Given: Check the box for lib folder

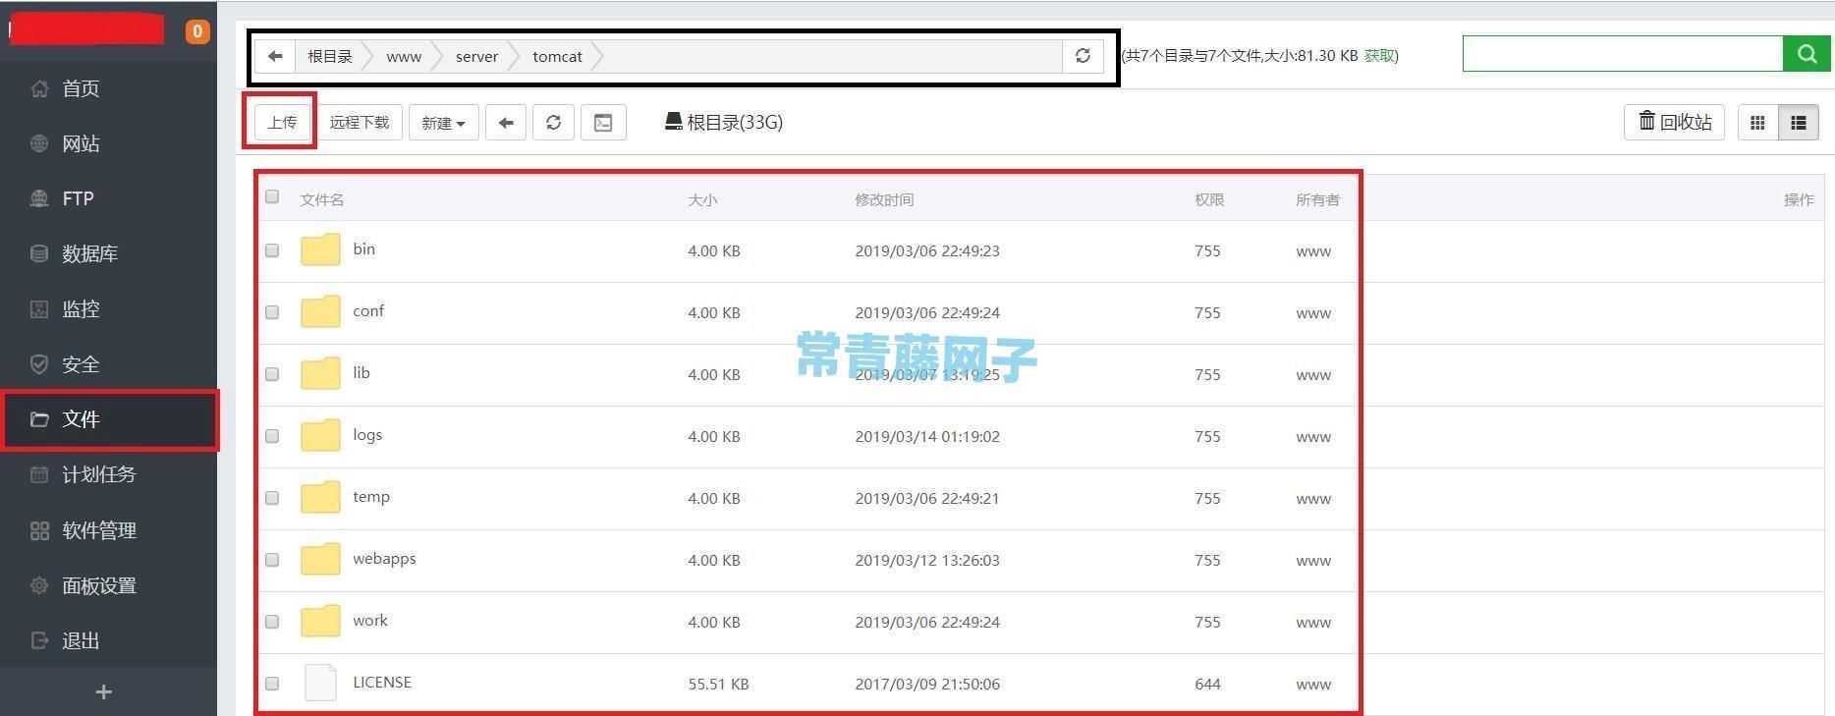Looking at the screenshot, I should [x=272, y=374].
